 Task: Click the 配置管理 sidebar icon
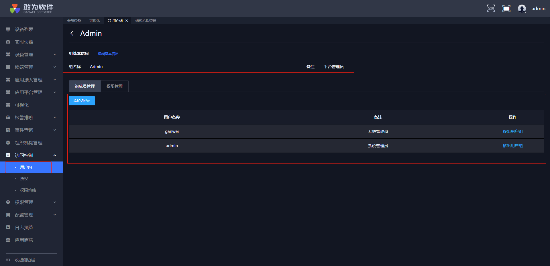pyautogui.click(x=8, y=215)
